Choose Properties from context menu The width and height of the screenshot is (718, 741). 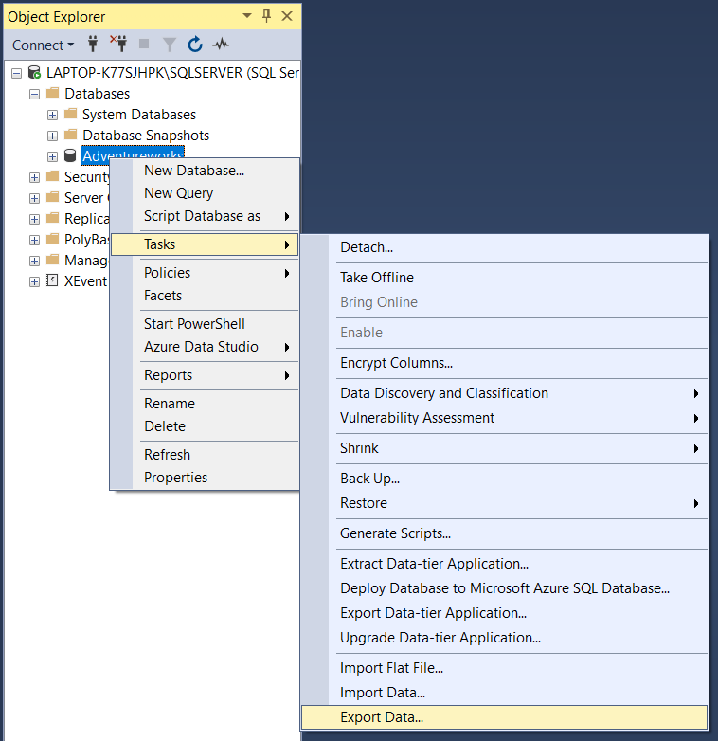pos(205,477)
